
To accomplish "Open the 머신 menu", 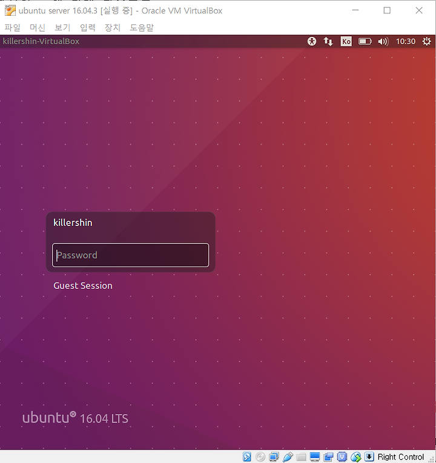I will coord(38,27).
